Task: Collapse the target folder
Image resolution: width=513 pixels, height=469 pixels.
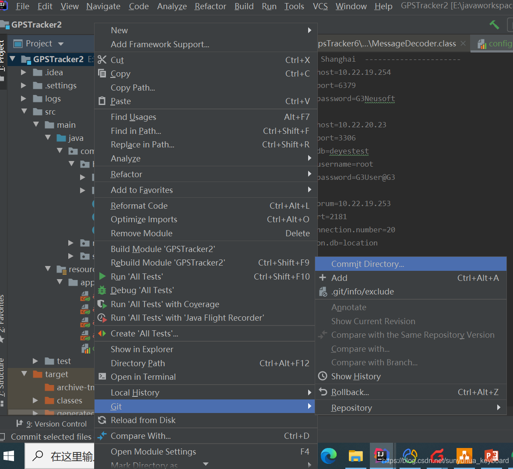Action: click(x=24, y=374)
